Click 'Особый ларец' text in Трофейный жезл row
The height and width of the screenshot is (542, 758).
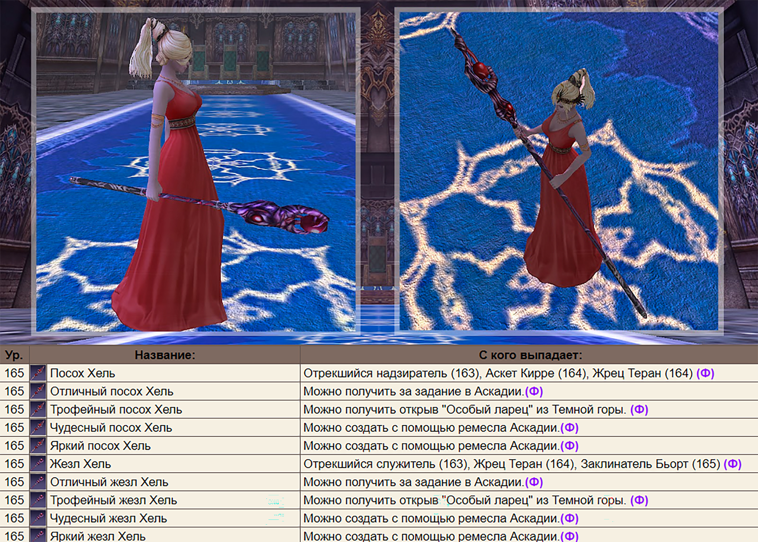pyautogui.click(x=487, y=500)
